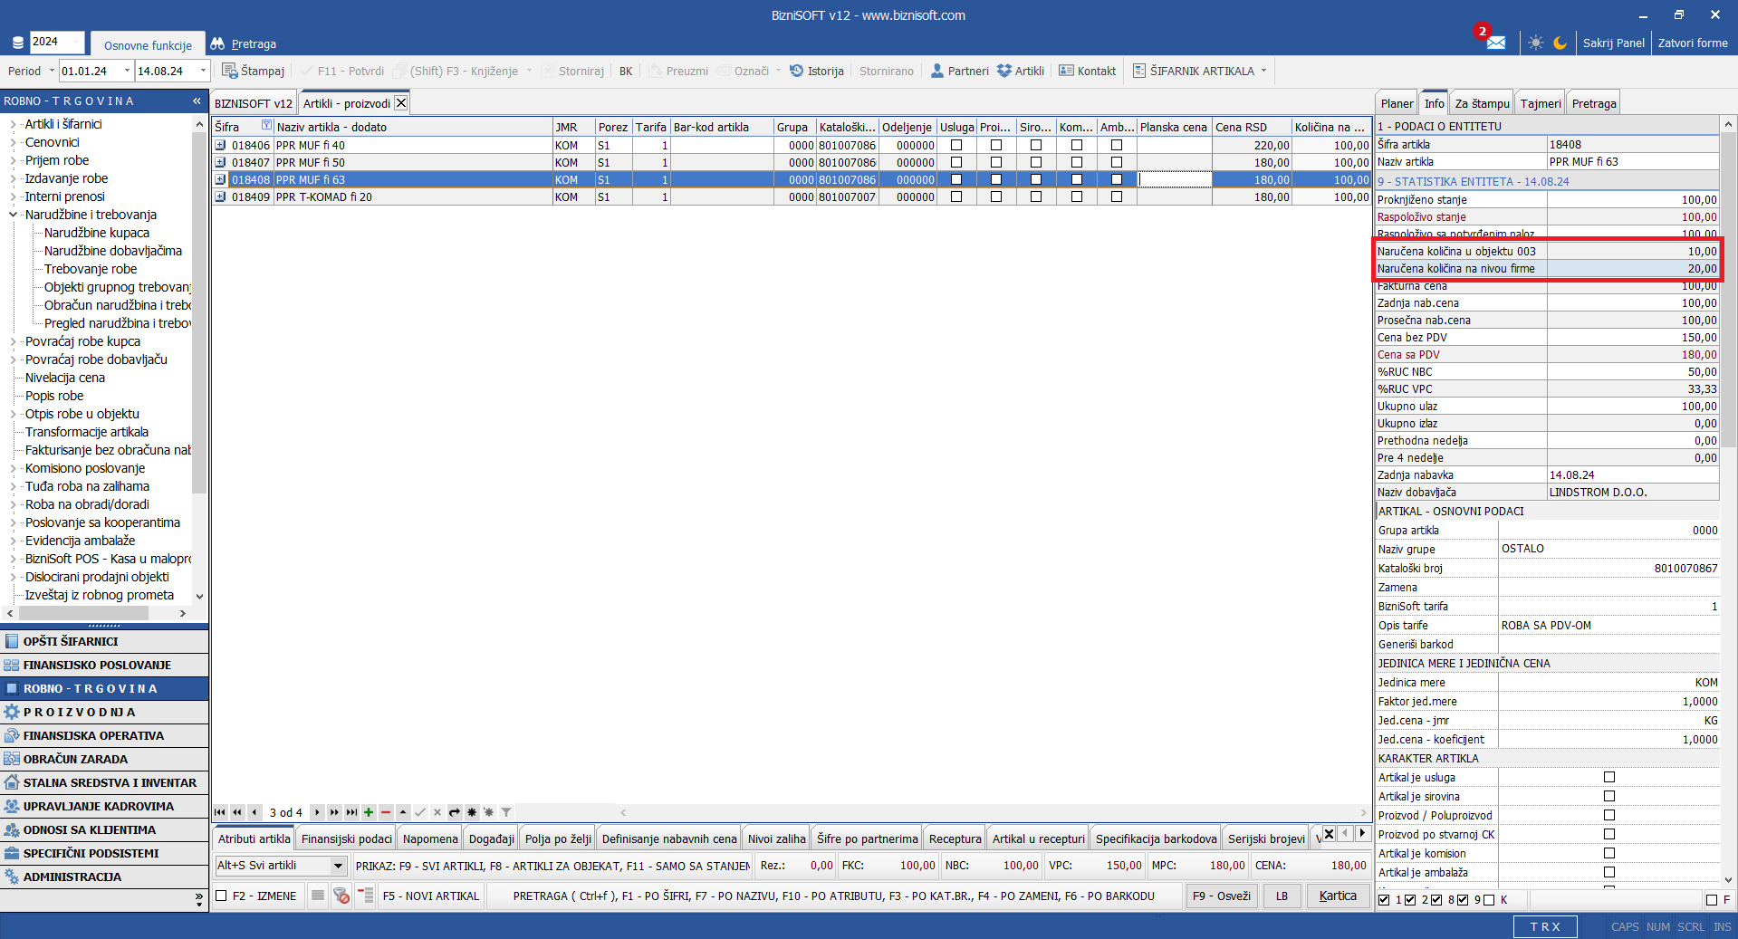Switch to the Finansijski podaci tab
The width and height of the screenshot is (1738, 939).
(x=346, y=838)
